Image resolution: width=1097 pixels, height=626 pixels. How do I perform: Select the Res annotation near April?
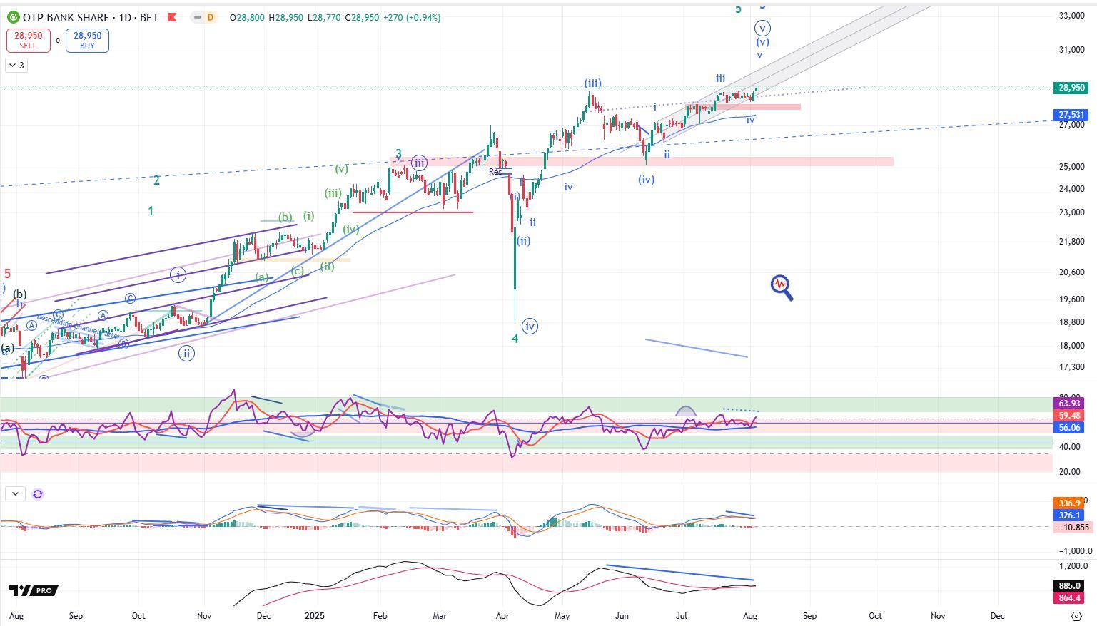495,172
